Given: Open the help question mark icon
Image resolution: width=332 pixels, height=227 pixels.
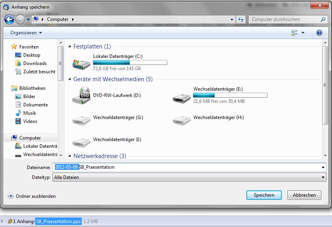Looking at the screenshot, I should point(319,33).
